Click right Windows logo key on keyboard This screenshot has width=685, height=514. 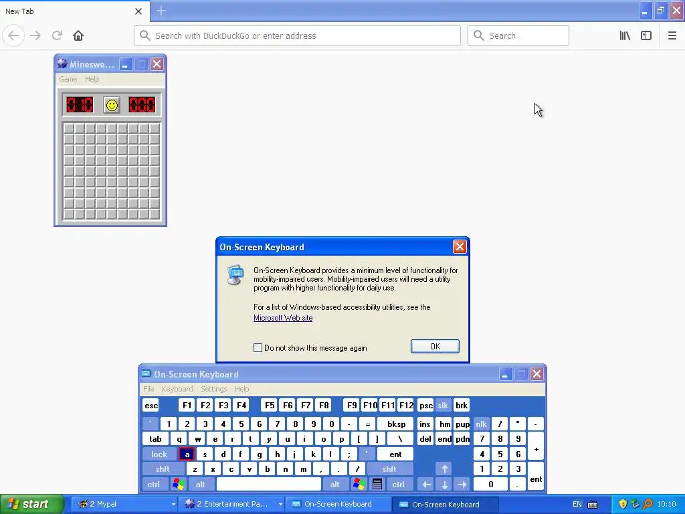(359, 485)
